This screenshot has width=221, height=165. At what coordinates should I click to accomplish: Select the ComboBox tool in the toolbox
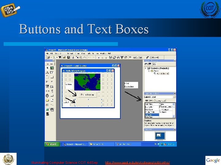click(47, 86)
